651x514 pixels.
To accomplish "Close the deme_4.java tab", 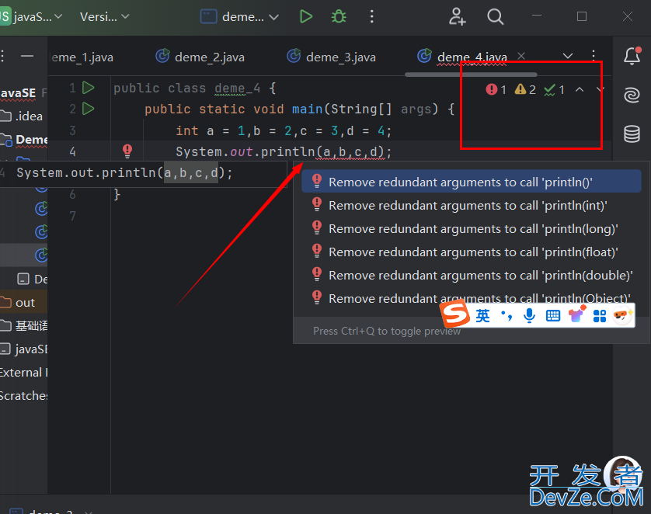I will click(521, 56).
